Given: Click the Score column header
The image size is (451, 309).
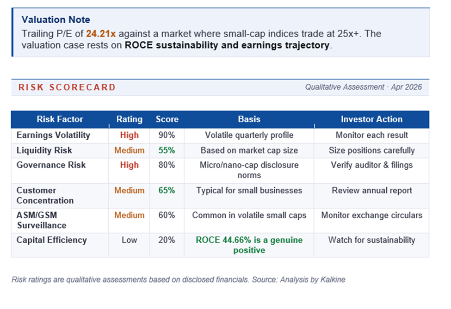Looking at the screenshot, I should (167, 119).
